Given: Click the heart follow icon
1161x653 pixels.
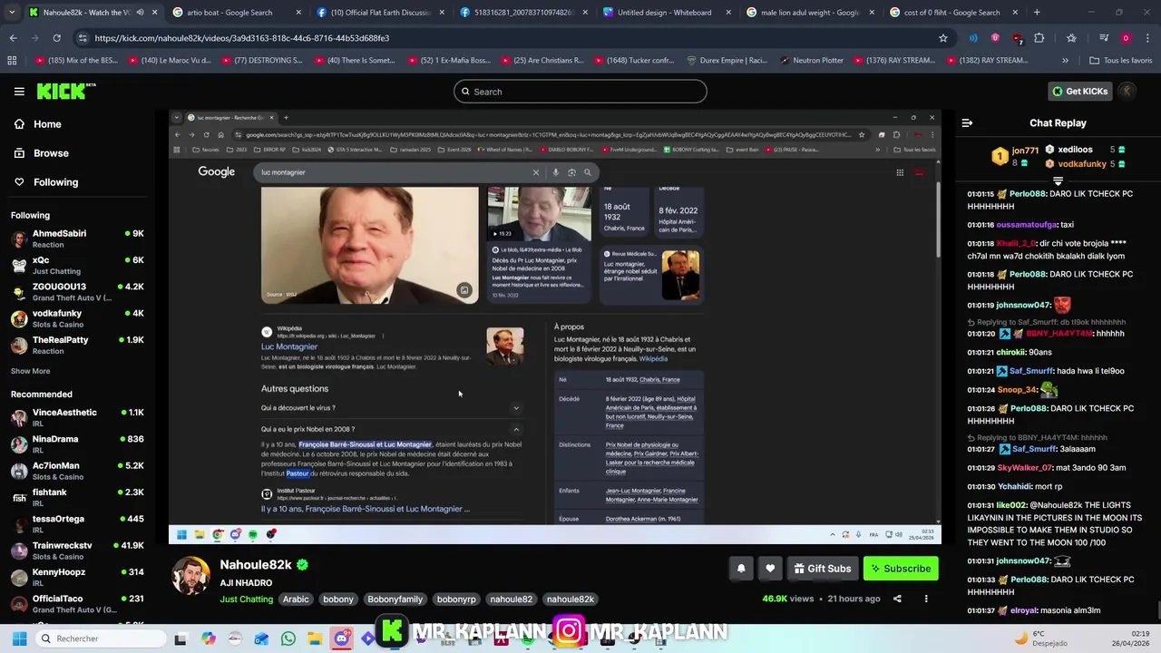Looking at the screenshot, I should point(770,569).
